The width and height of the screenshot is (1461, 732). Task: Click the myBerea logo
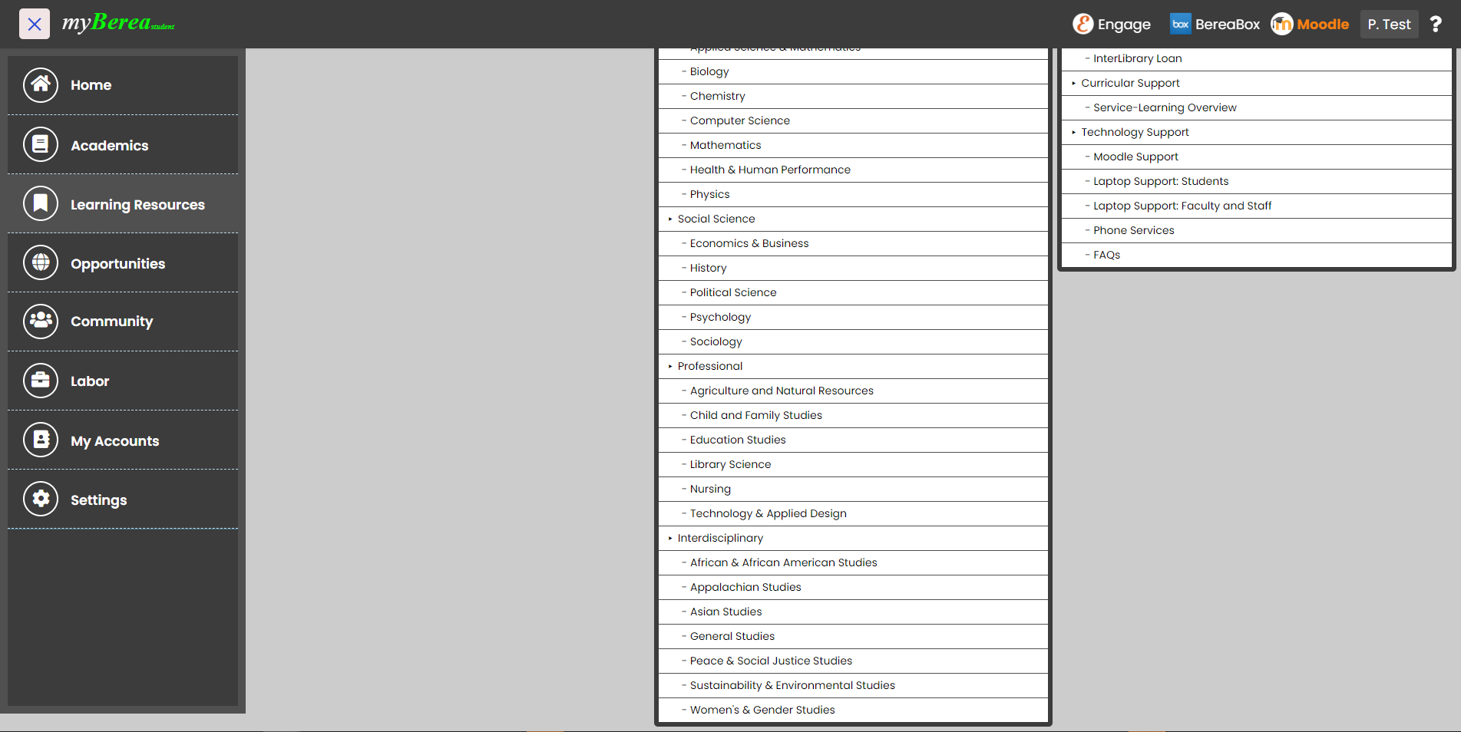pyautogui.click(x=118, y=23)
